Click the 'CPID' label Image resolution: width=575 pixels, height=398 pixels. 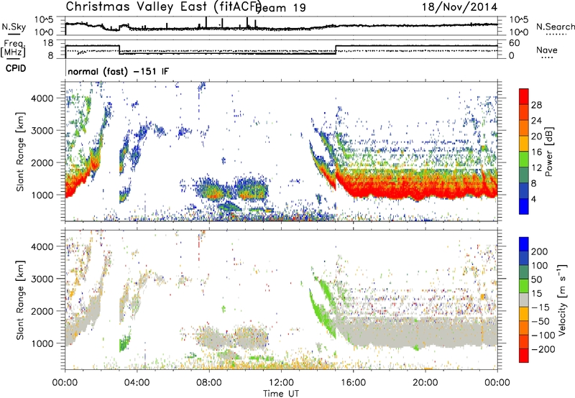tap(16, 68)
